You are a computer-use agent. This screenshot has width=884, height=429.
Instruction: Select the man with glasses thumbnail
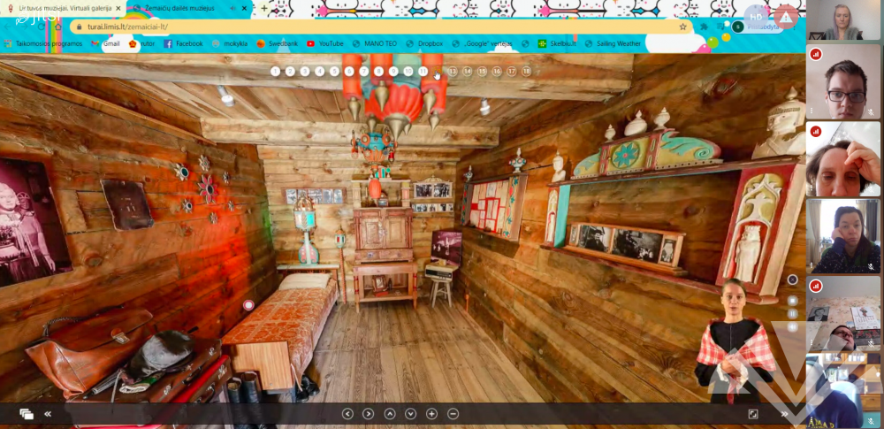click(843, 82)
